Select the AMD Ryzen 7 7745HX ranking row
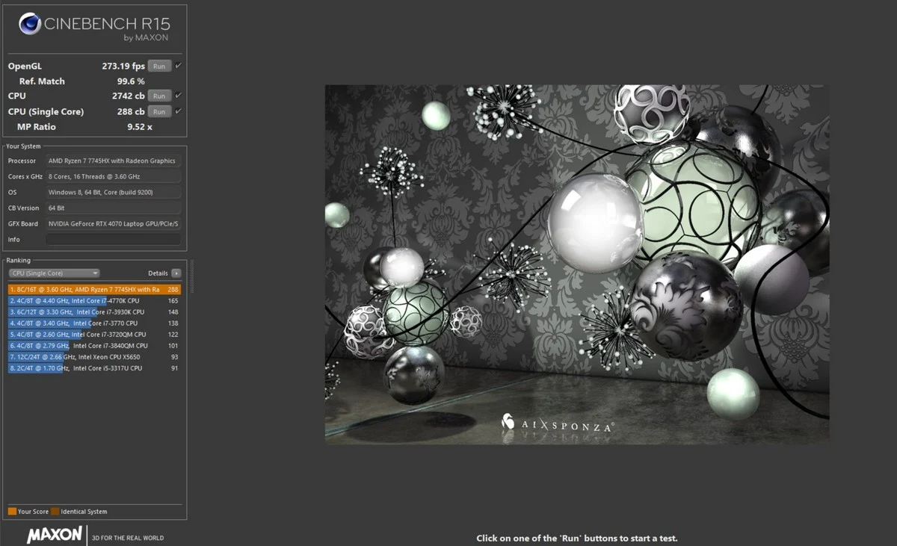 tap(94, 289)
